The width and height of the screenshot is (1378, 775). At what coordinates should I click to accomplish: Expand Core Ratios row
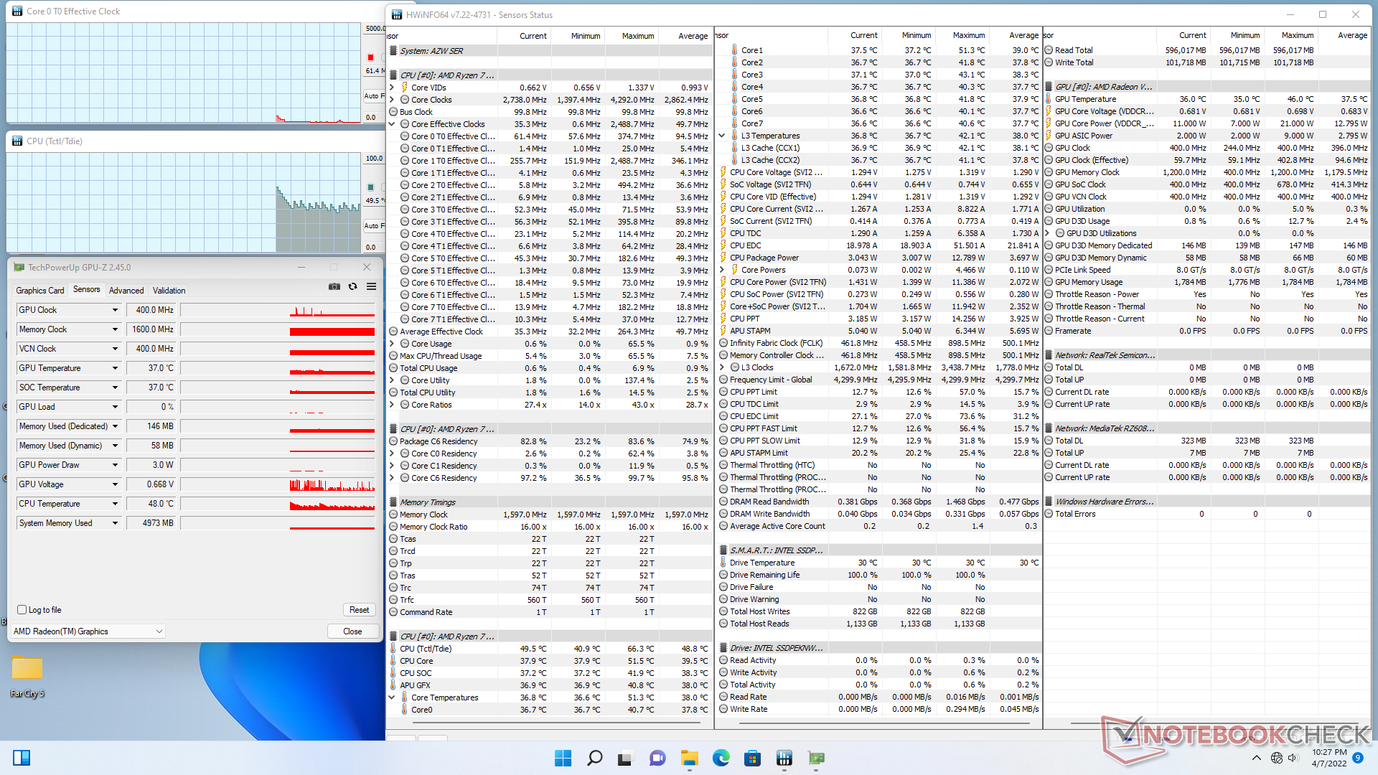[x=392, y=405]
